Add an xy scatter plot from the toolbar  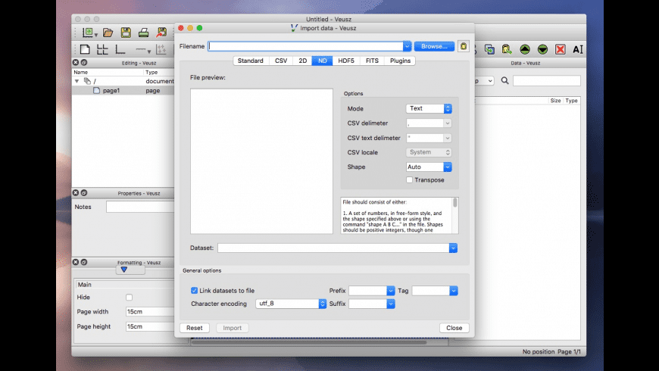pos(161,49)
